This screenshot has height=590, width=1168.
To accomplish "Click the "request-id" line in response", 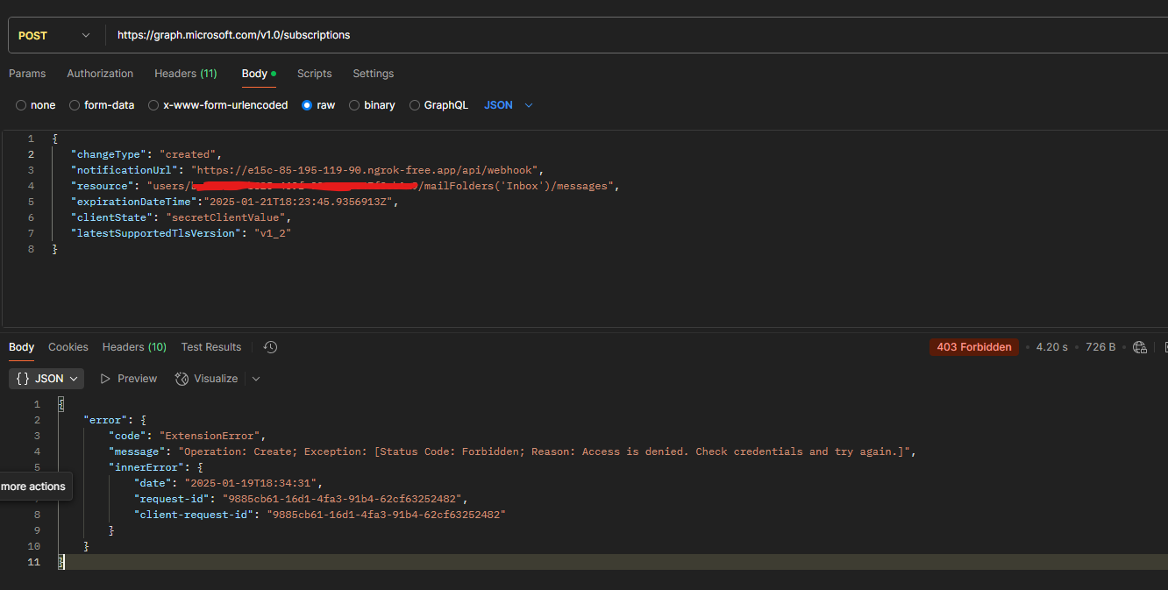I will click(x=301, y=499).
